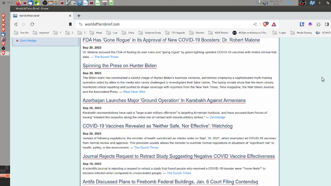
Task: Click the OBS icon in the system tray
Action: click(303, 3)
